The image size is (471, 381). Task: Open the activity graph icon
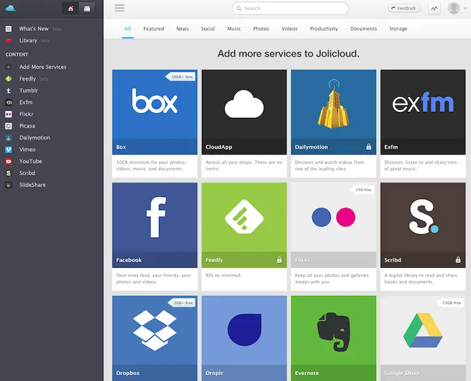click(434, 9)
